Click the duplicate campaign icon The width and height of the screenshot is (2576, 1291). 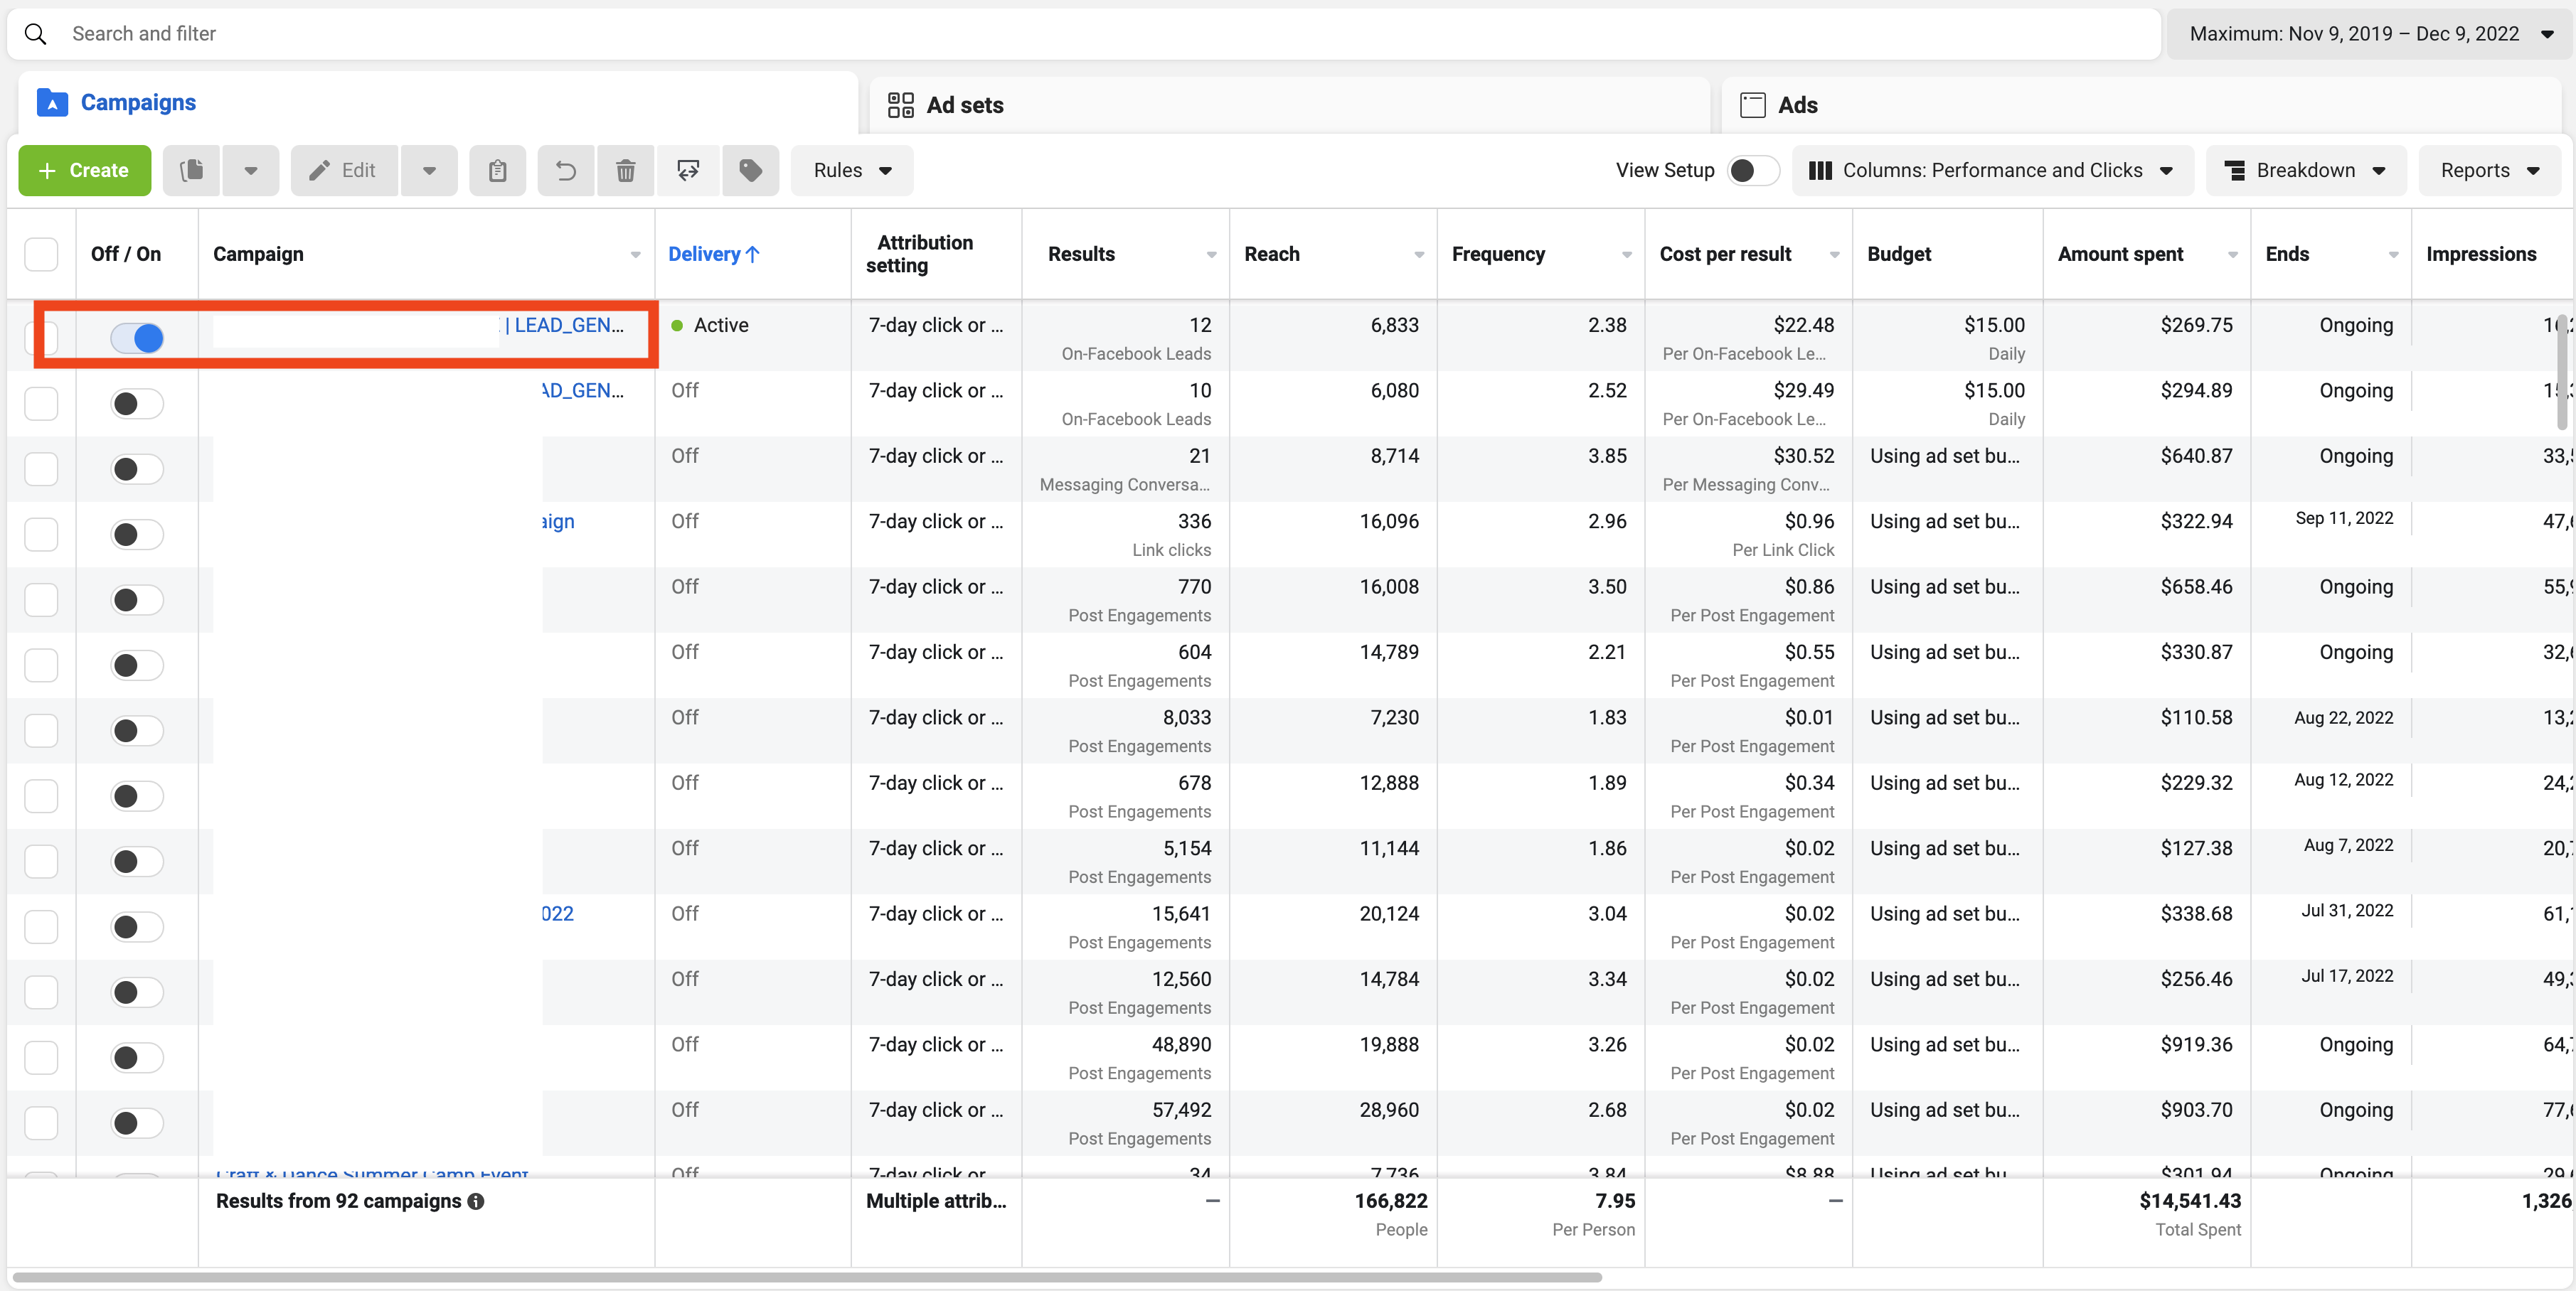[192, 171]
